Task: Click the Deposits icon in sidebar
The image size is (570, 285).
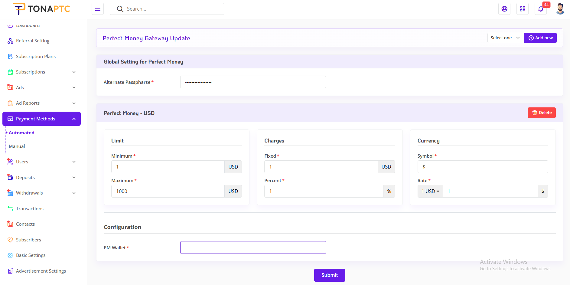Action: pos(10,178)
